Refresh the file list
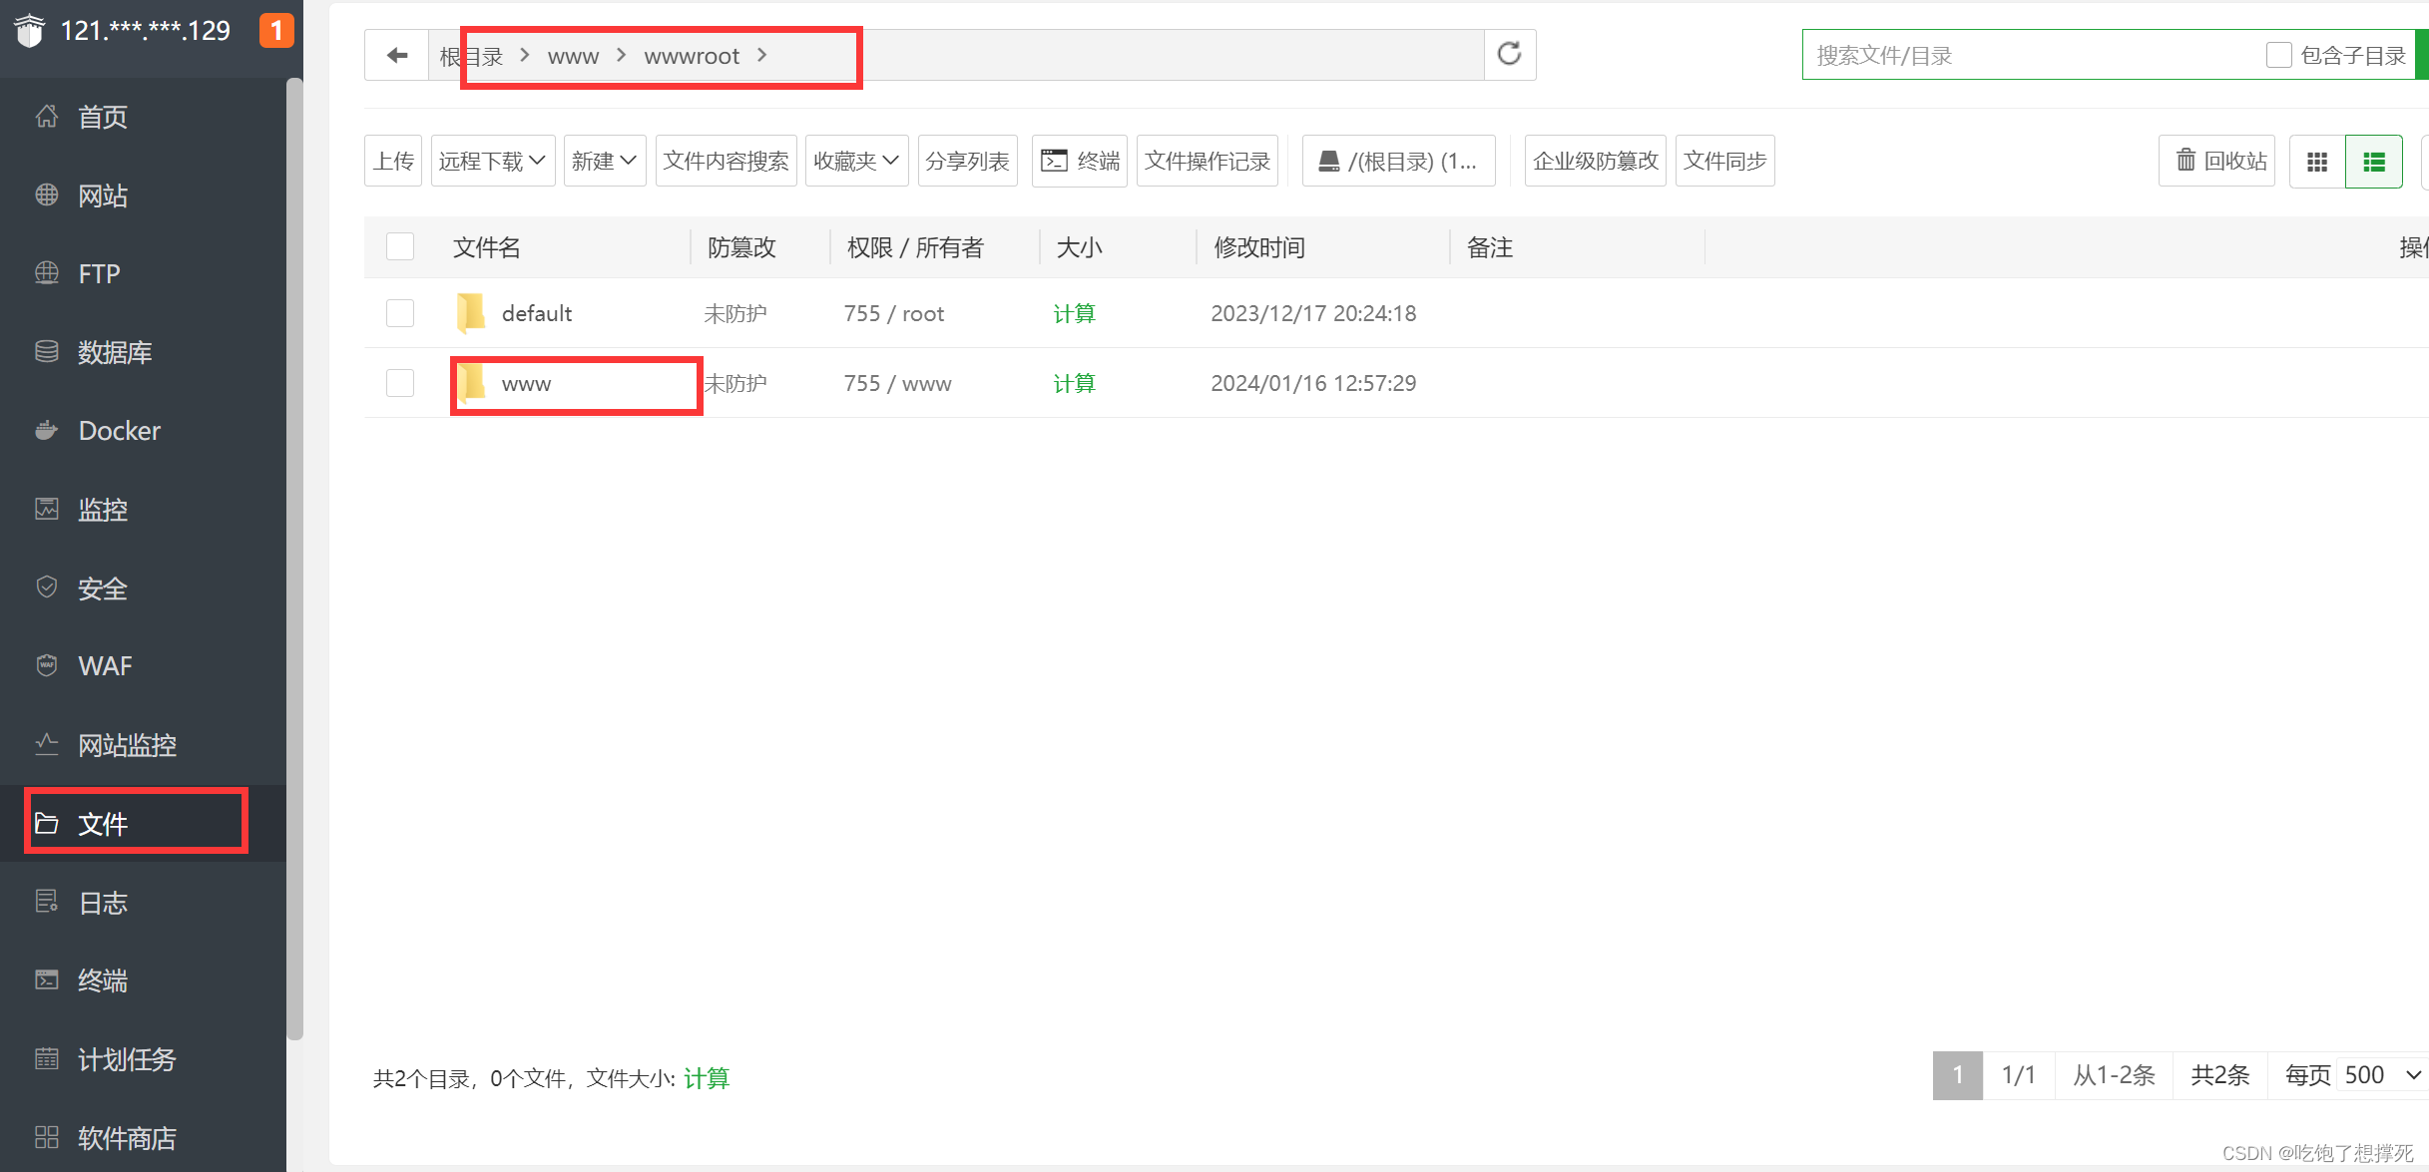This screenshot has height=1172, width=2429. click(1509, 54)
